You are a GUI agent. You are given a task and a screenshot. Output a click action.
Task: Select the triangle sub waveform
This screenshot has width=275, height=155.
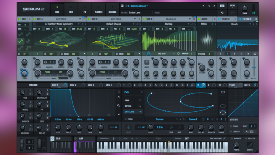coord(21,41)
